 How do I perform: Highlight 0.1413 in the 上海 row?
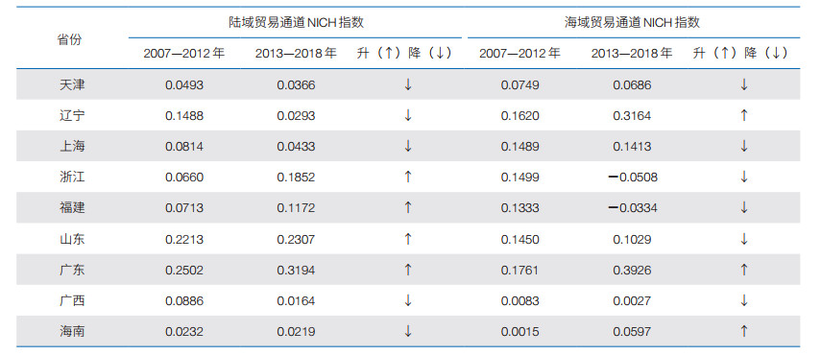click(x=632, y=147)
